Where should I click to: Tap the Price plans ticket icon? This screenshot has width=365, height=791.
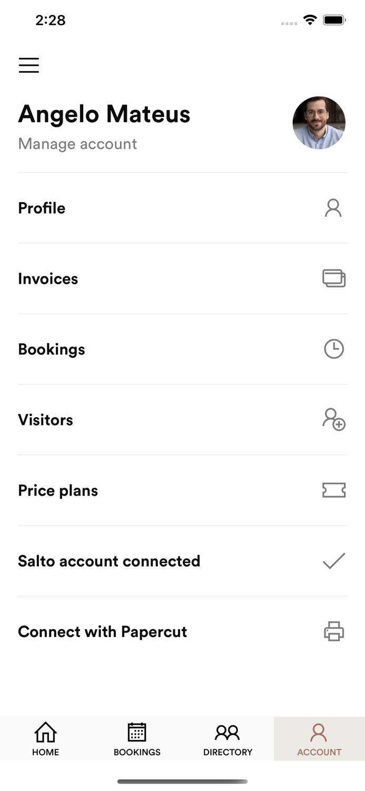pyautogui.click(x=334, y=490)
